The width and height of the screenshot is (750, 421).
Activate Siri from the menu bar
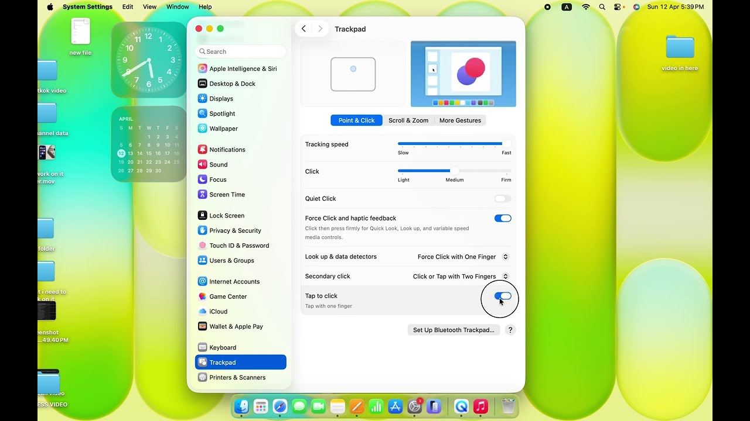pyautogui.click(x=636, y=7)
